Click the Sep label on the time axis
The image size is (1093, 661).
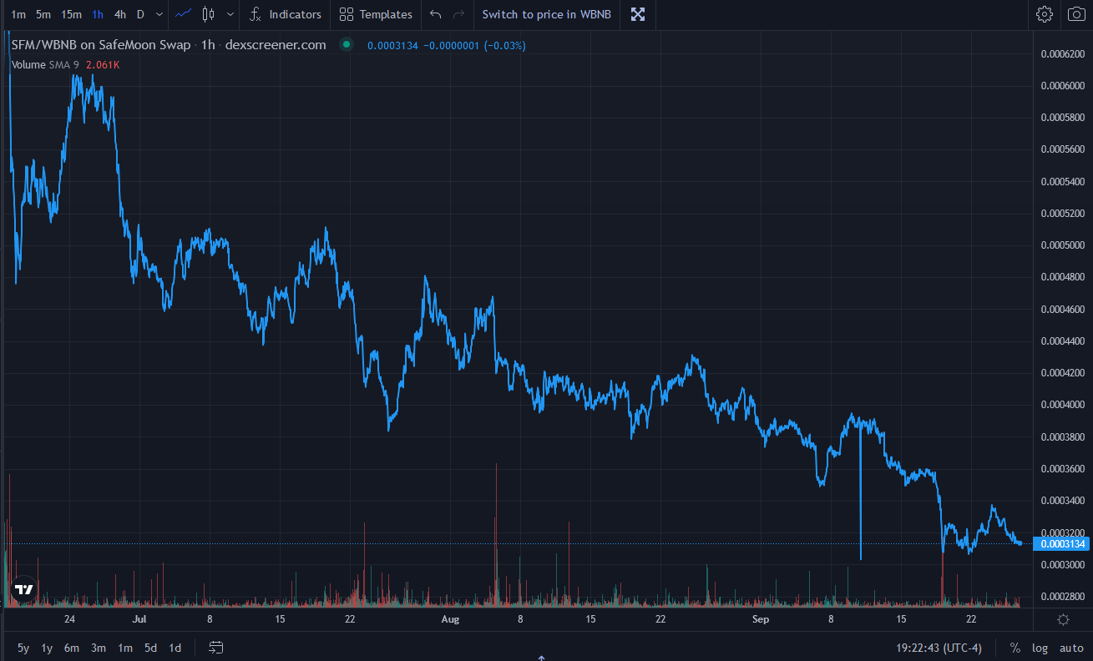tap(760, 619)
